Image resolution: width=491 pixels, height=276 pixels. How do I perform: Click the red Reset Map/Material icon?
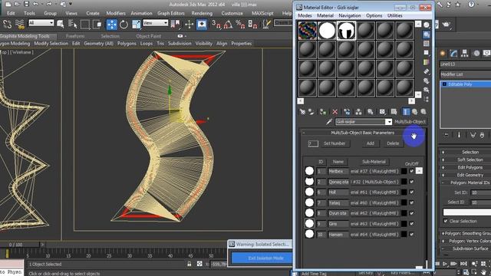334,112
